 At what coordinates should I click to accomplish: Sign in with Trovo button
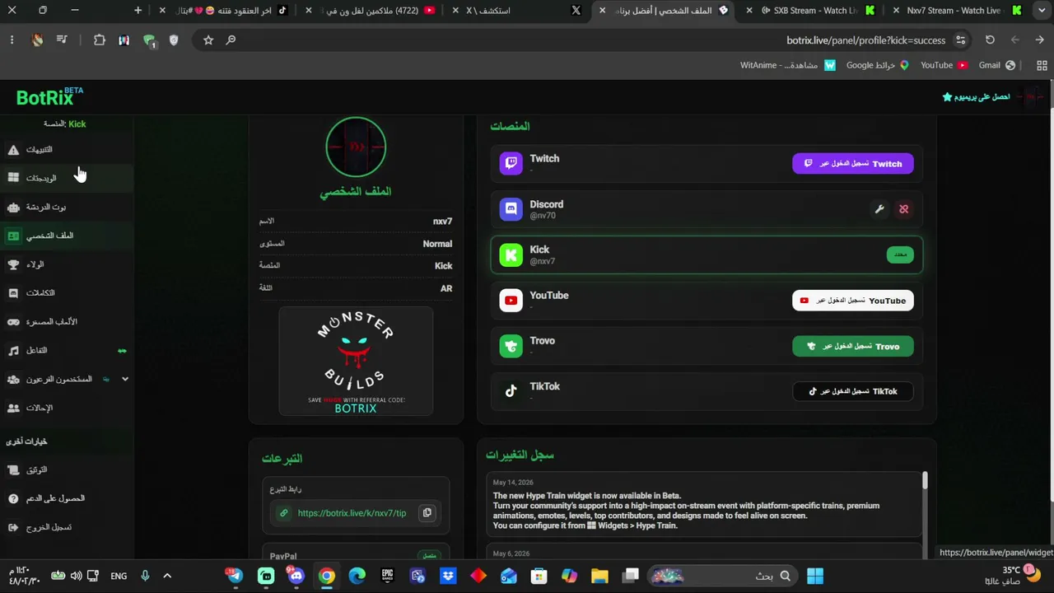[853, 347]
